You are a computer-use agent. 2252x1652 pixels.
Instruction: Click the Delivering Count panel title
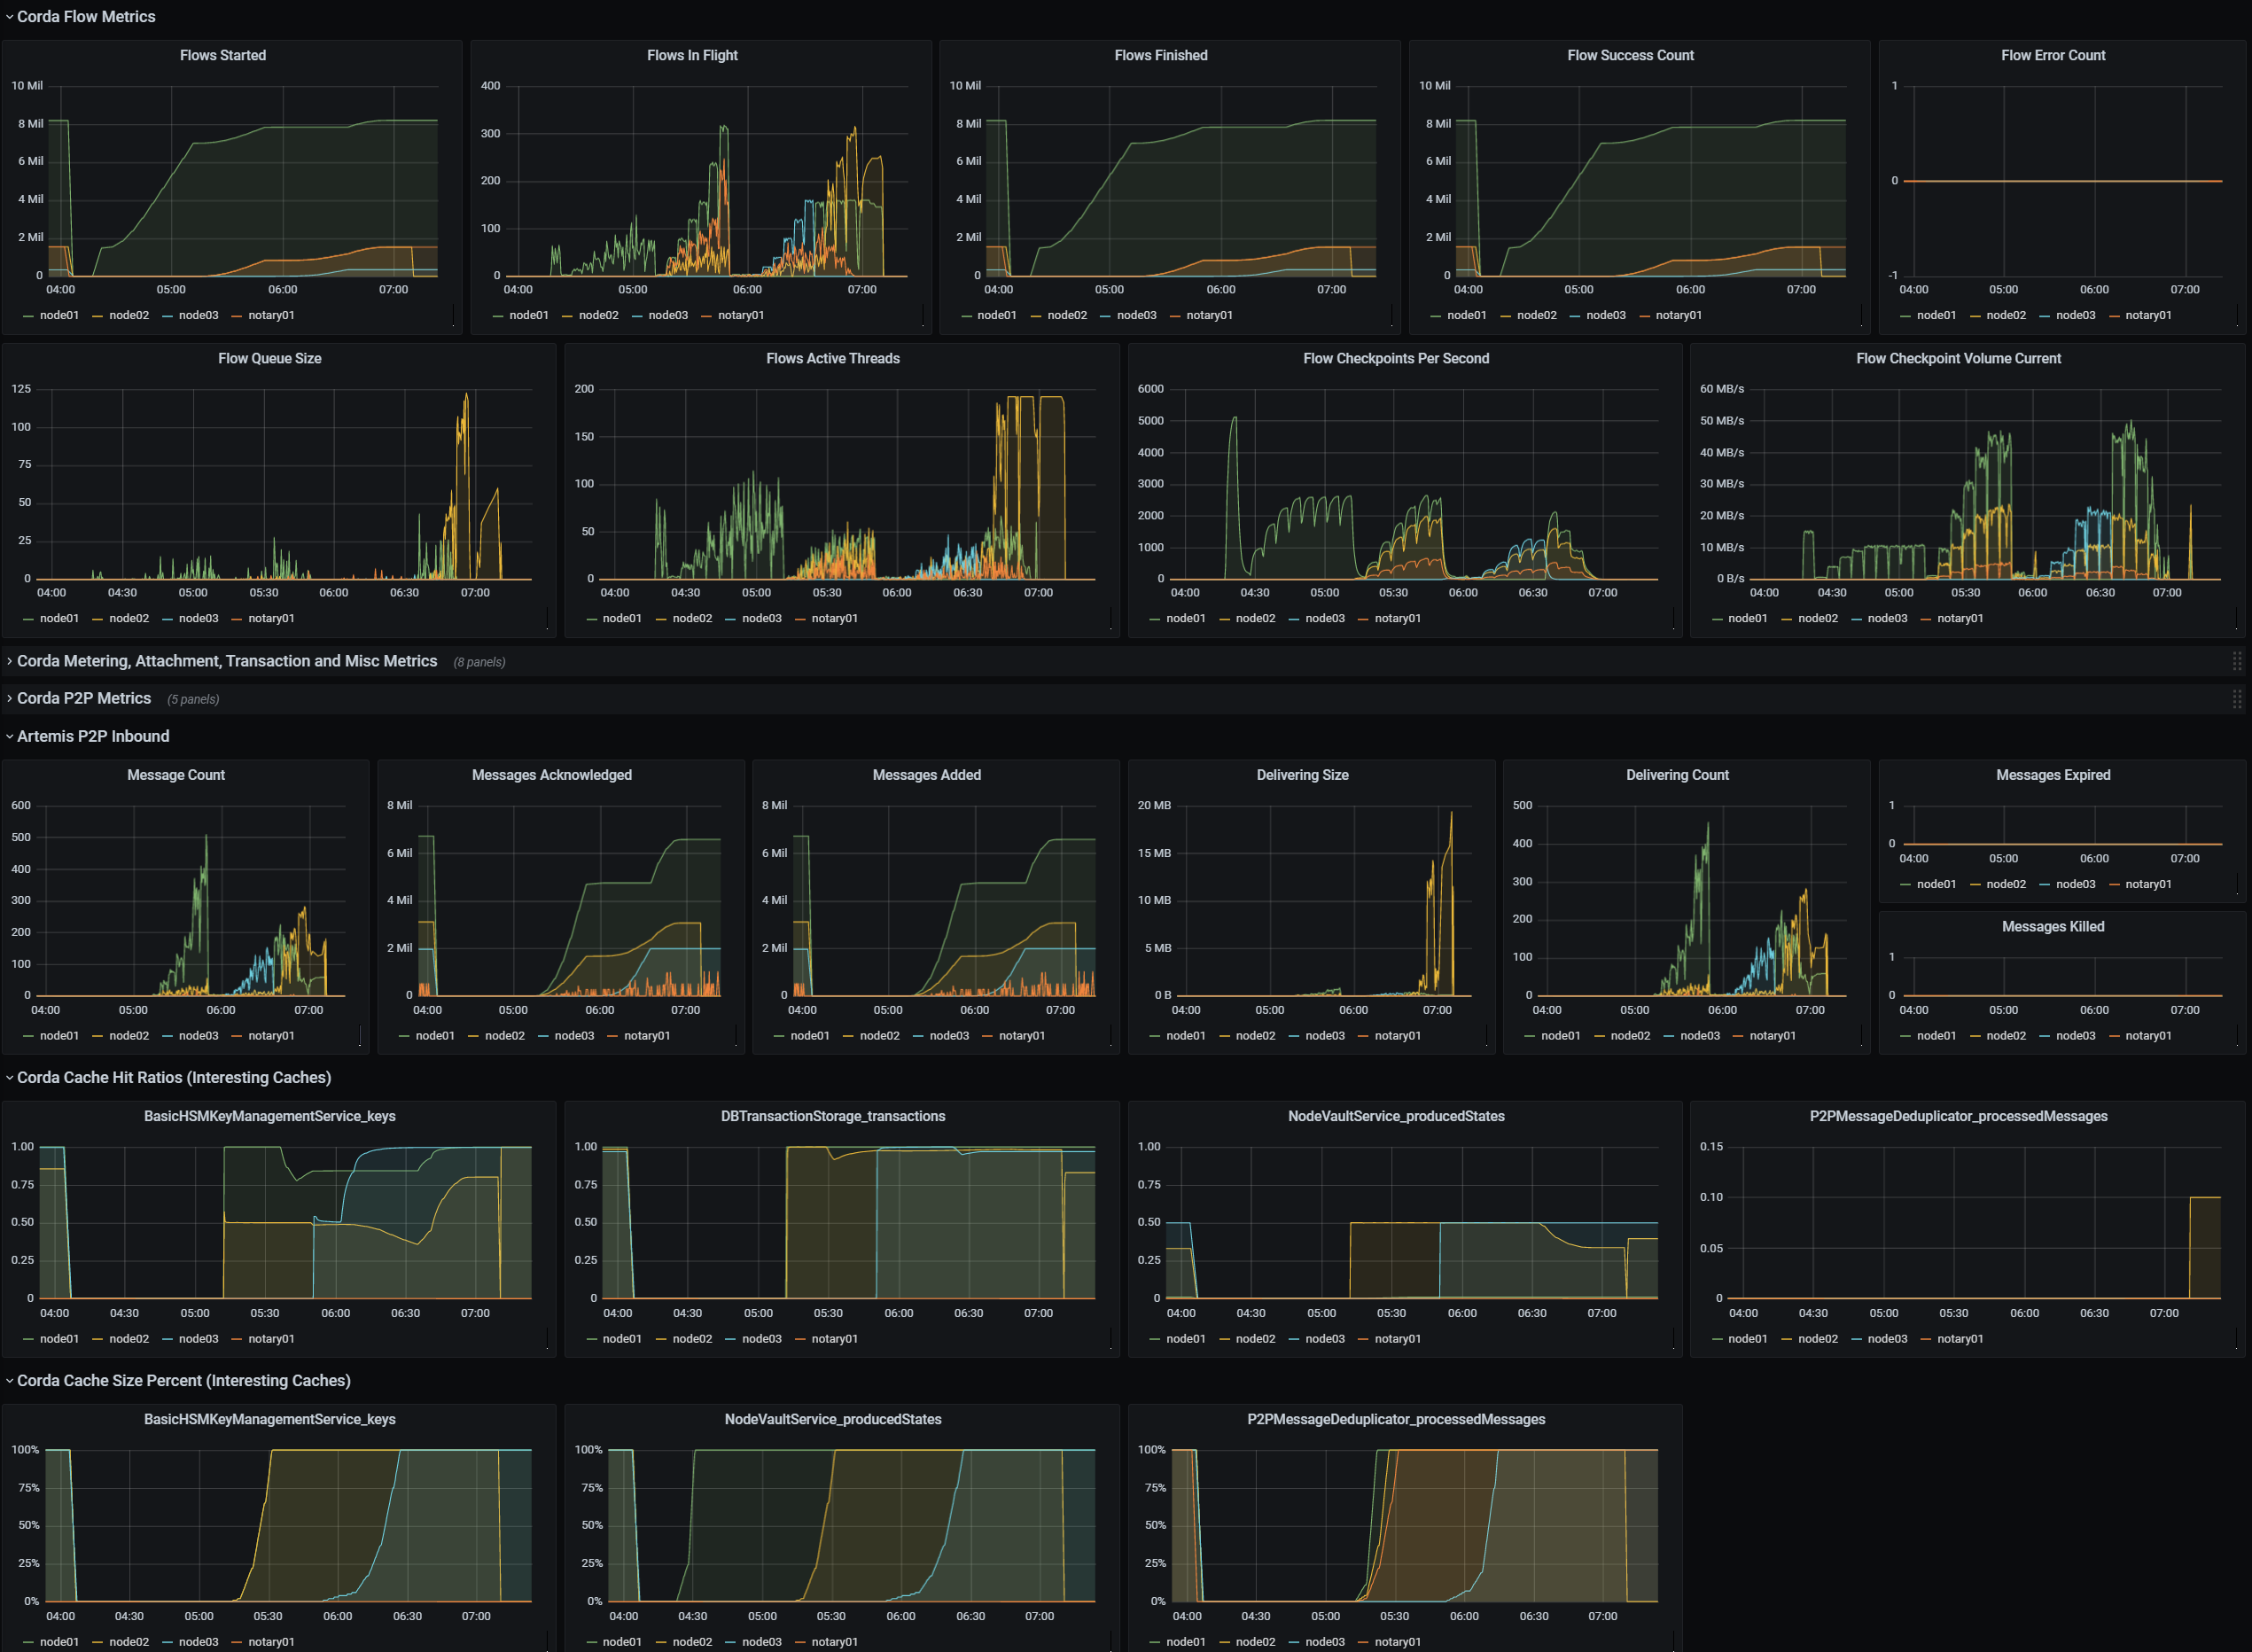pyautogui.click(x=1677, y=775)
